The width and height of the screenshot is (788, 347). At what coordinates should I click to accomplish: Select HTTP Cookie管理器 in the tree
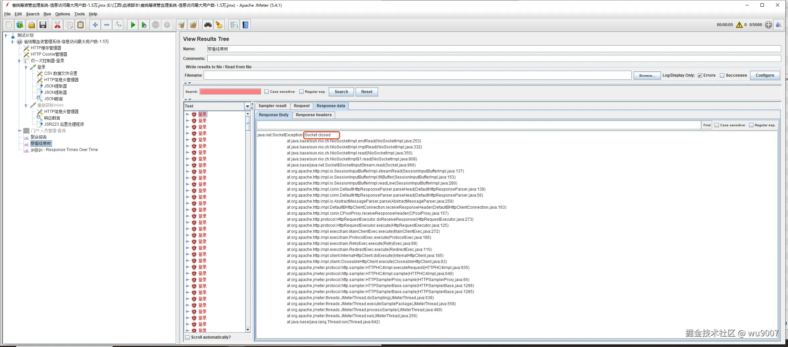49,54
